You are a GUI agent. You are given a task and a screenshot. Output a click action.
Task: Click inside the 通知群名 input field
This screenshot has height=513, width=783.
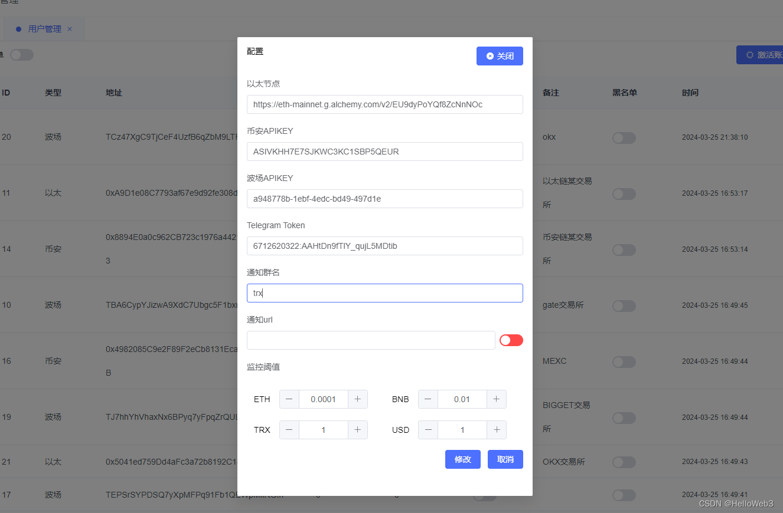click(x=384, y=293)
